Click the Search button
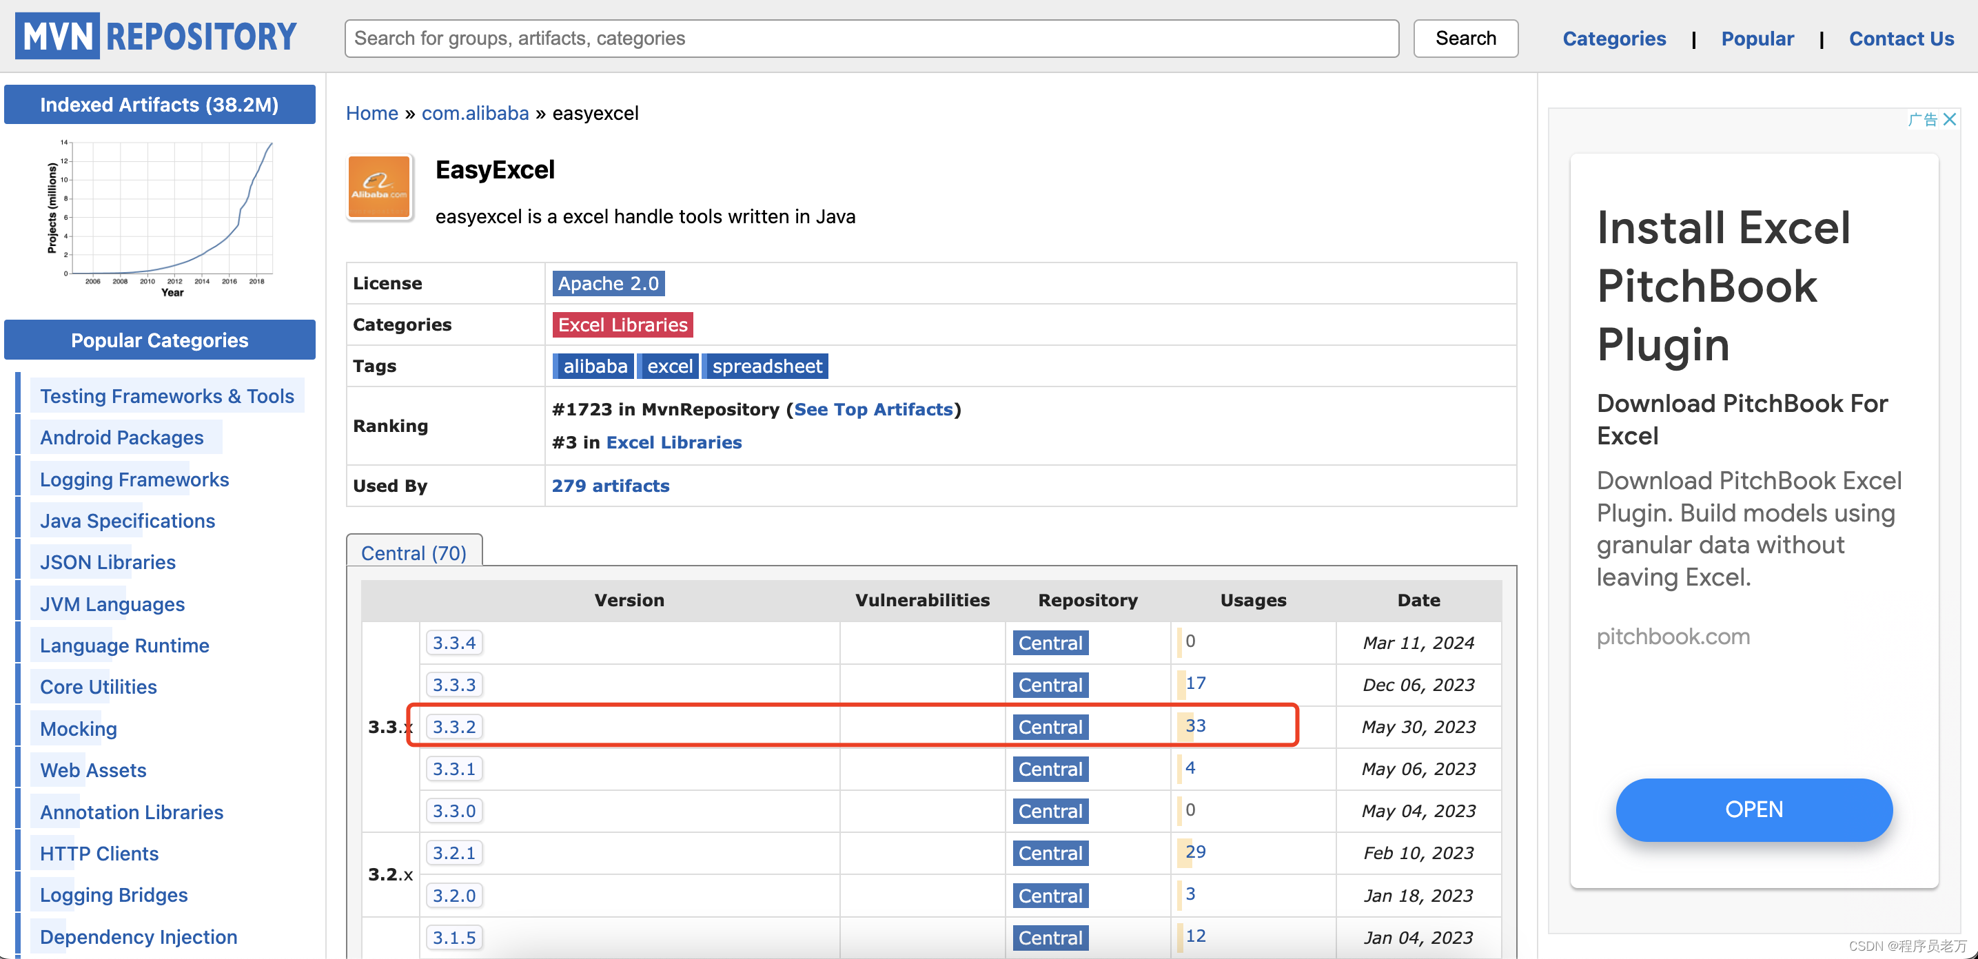The height and width of the screenshot is (959, 1978). (x=1465, y=38)
